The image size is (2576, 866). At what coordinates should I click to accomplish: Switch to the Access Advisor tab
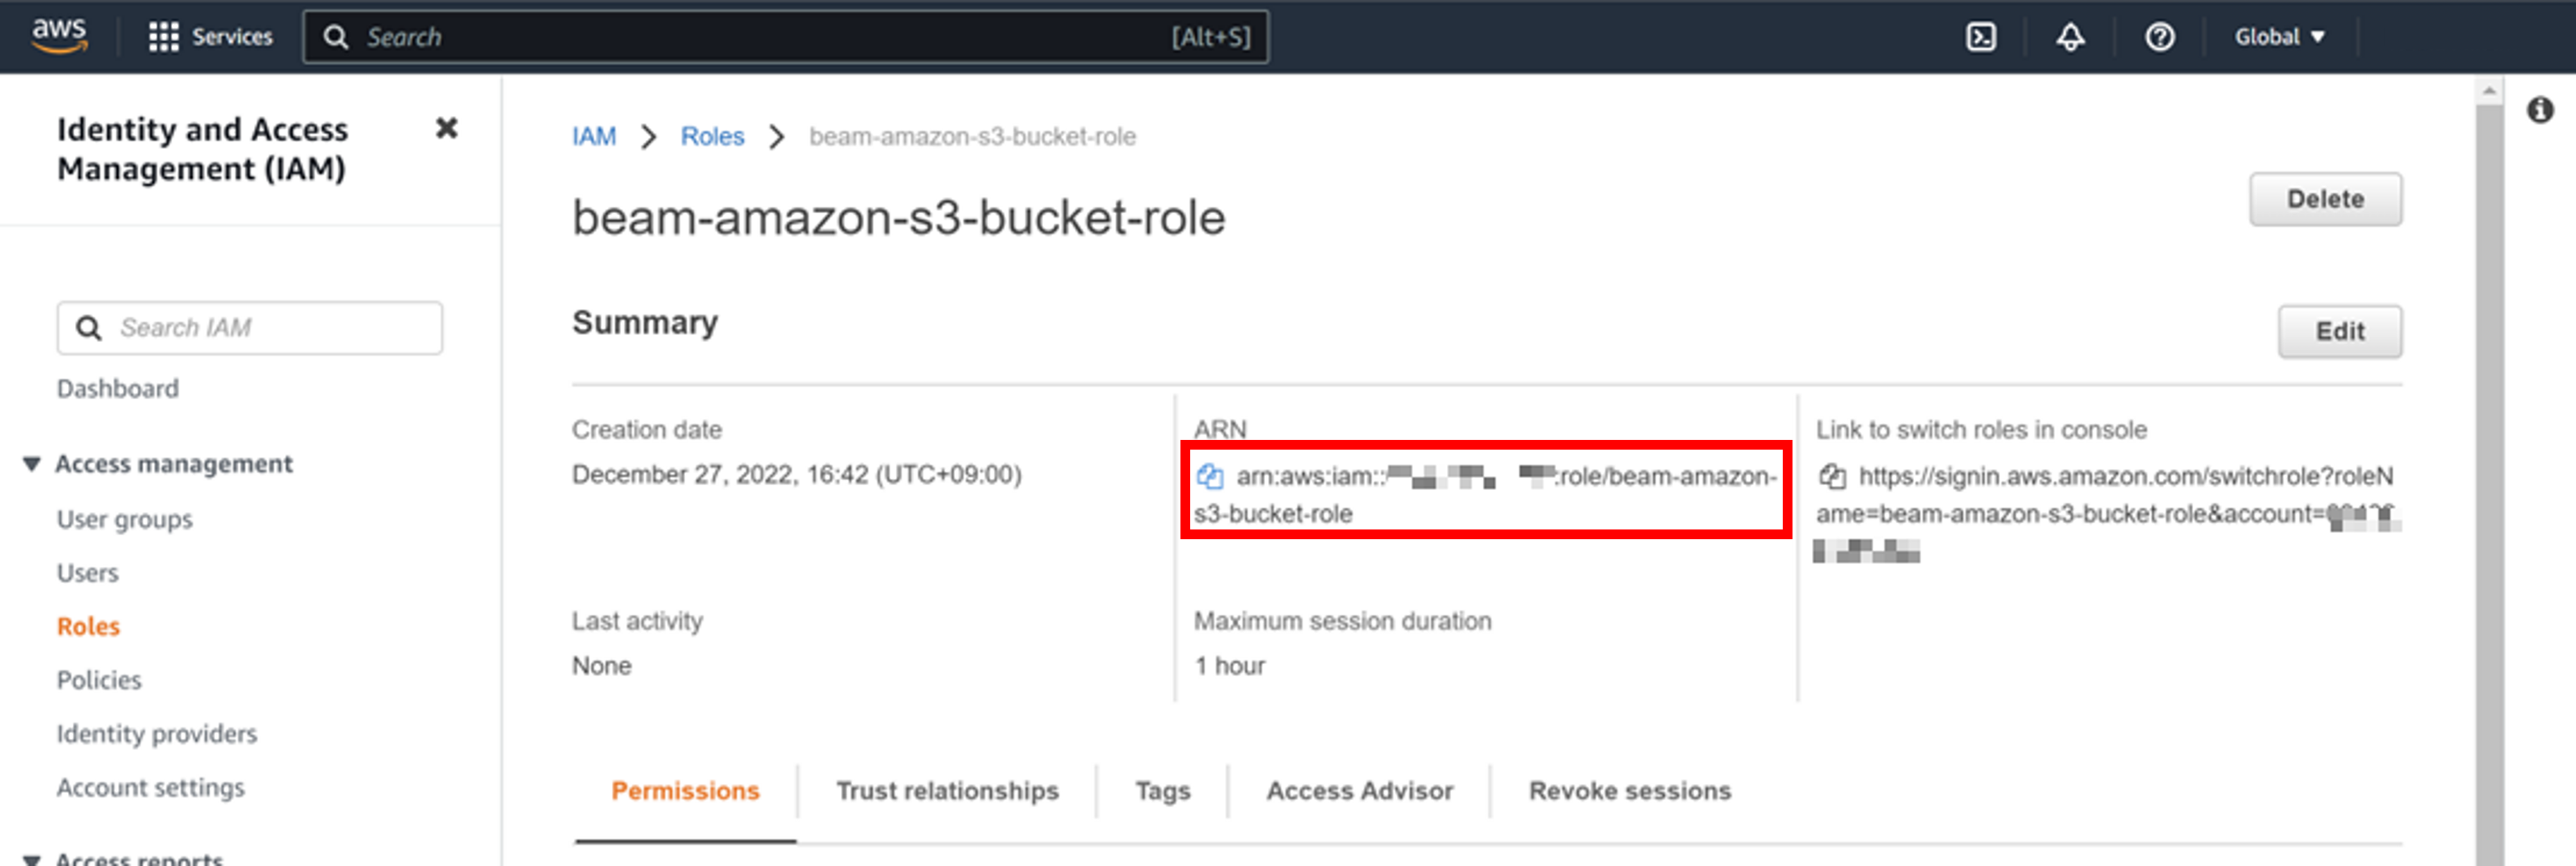[1359, 790]
